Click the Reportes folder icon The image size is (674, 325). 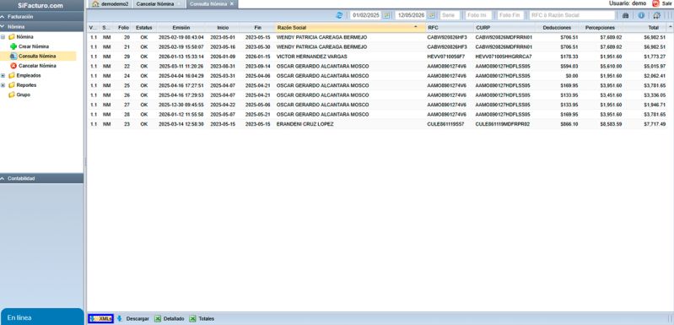point(12,85)
